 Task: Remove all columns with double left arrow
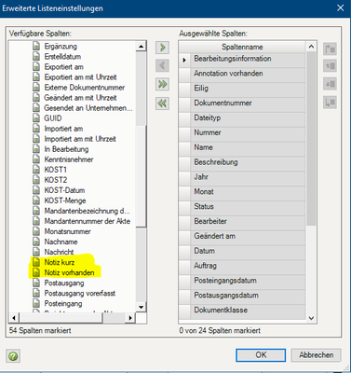[x=162, y=104]
